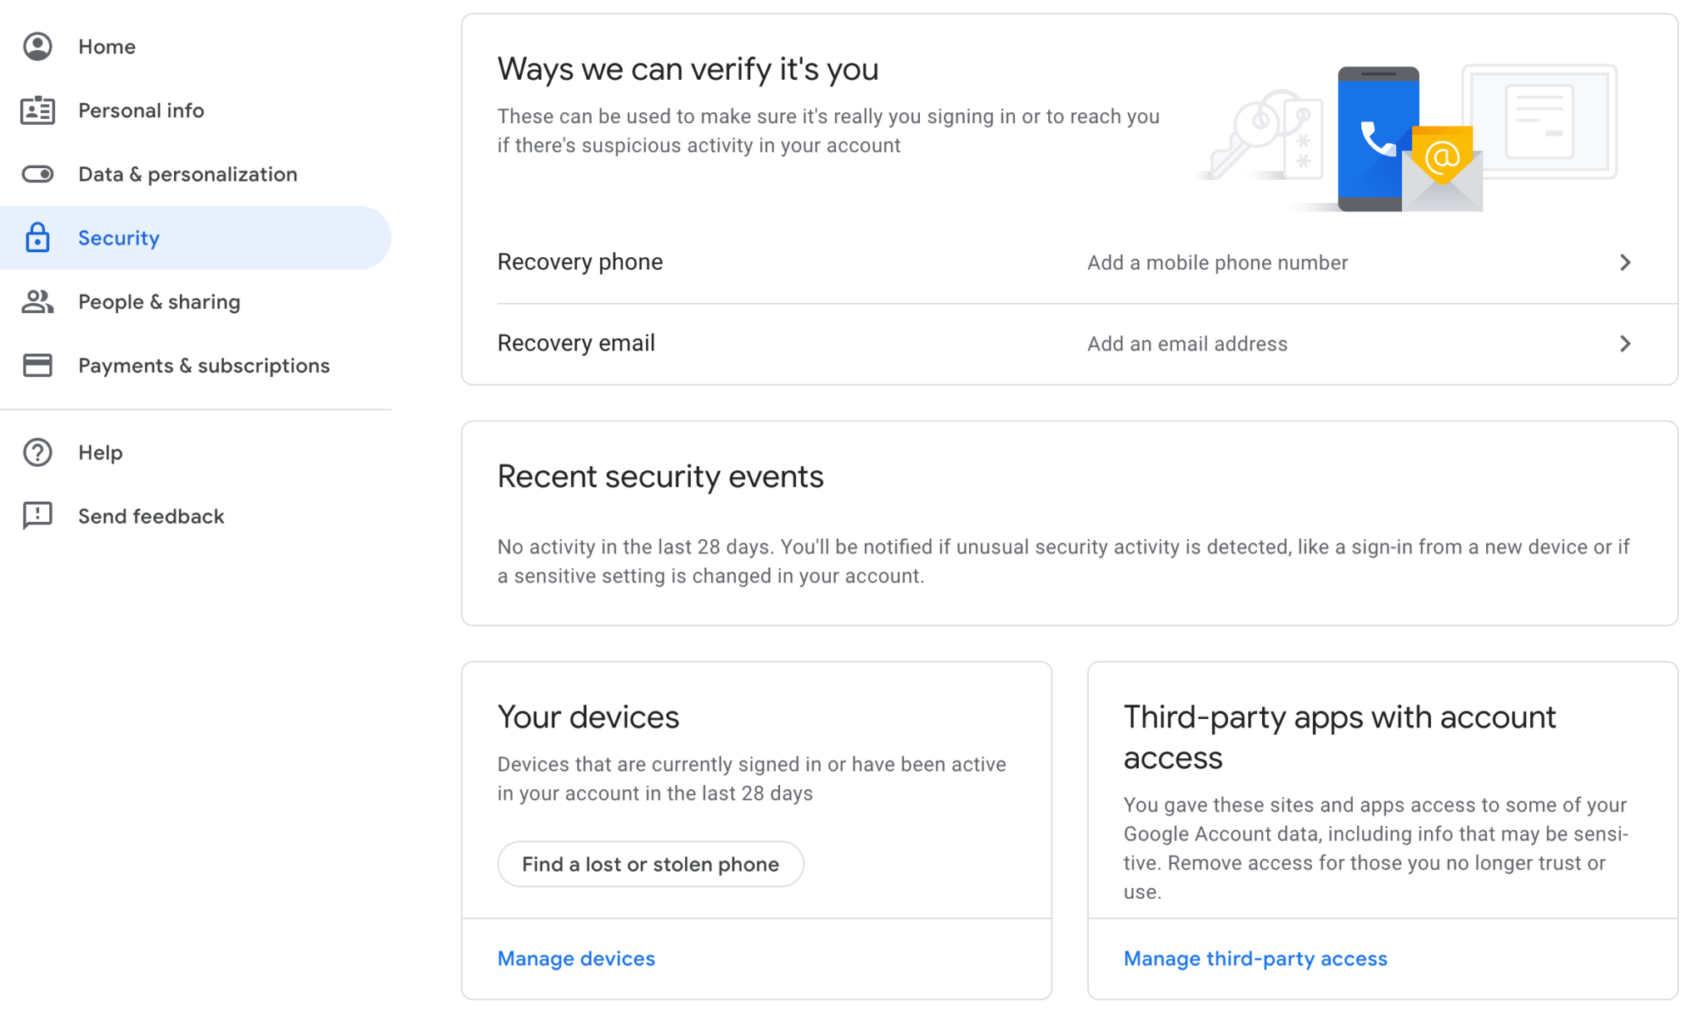Viewport: 1705px width, 1022px height.
Task: Open the Send feedback page
Action: point(151,515)
